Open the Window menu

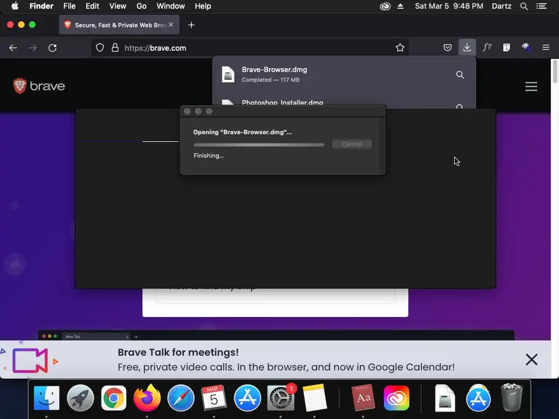(171, 6)
